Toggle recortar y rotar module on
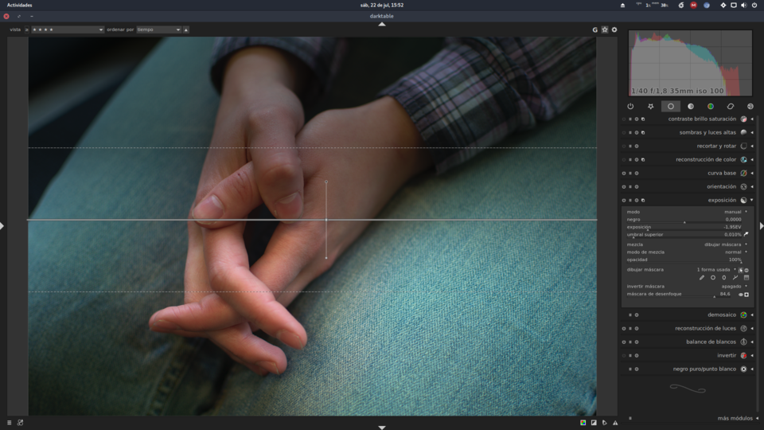 (x=624, y=147)
